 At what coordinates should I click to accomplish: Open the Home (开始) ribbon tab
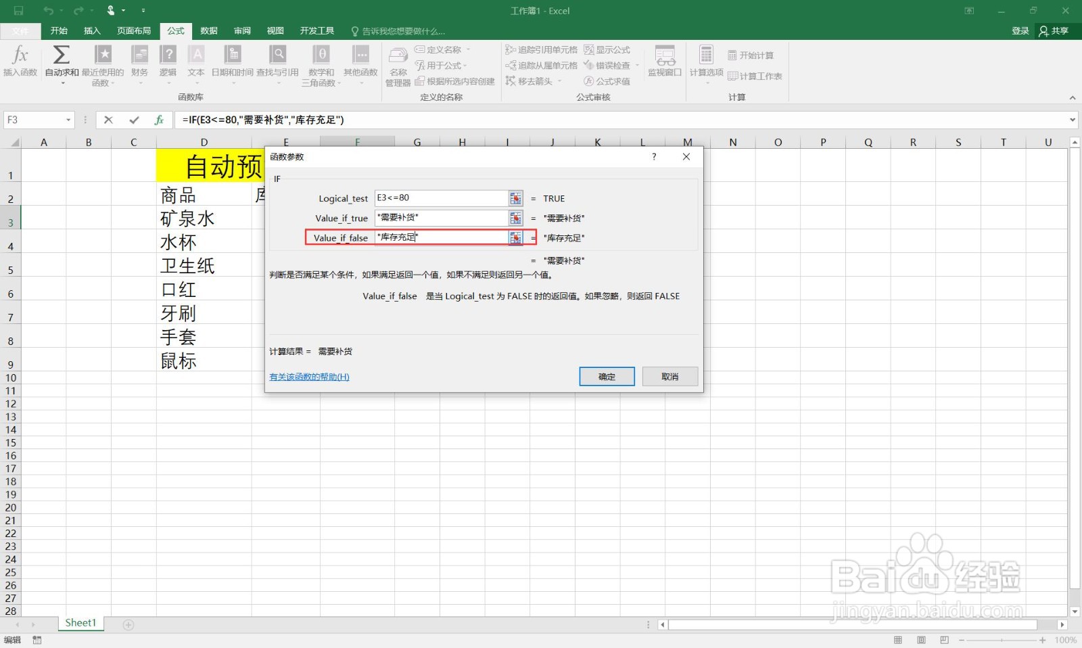(59, 31)
